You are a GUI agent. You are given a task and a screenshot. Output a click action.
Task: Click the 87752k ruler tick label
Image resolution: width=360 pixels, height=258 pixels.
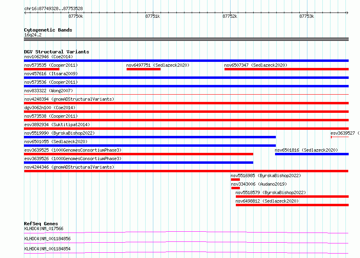pos(230,16)
